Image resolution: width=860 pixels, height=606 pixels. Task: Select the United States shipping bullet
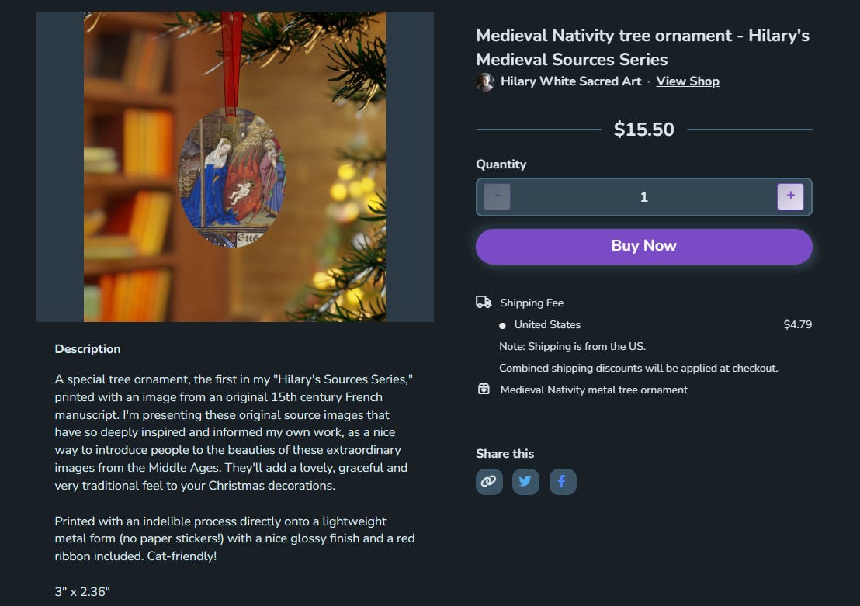tap(502, 325)
